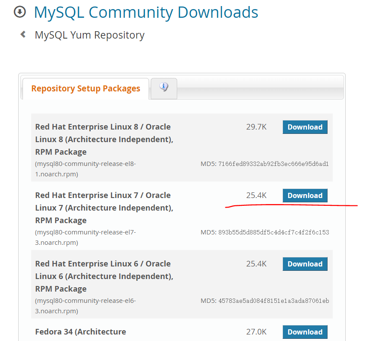This screenshot has height=341, width=370.
Task: Download the Fedora 34 package
Action: (x=305, y=332)
